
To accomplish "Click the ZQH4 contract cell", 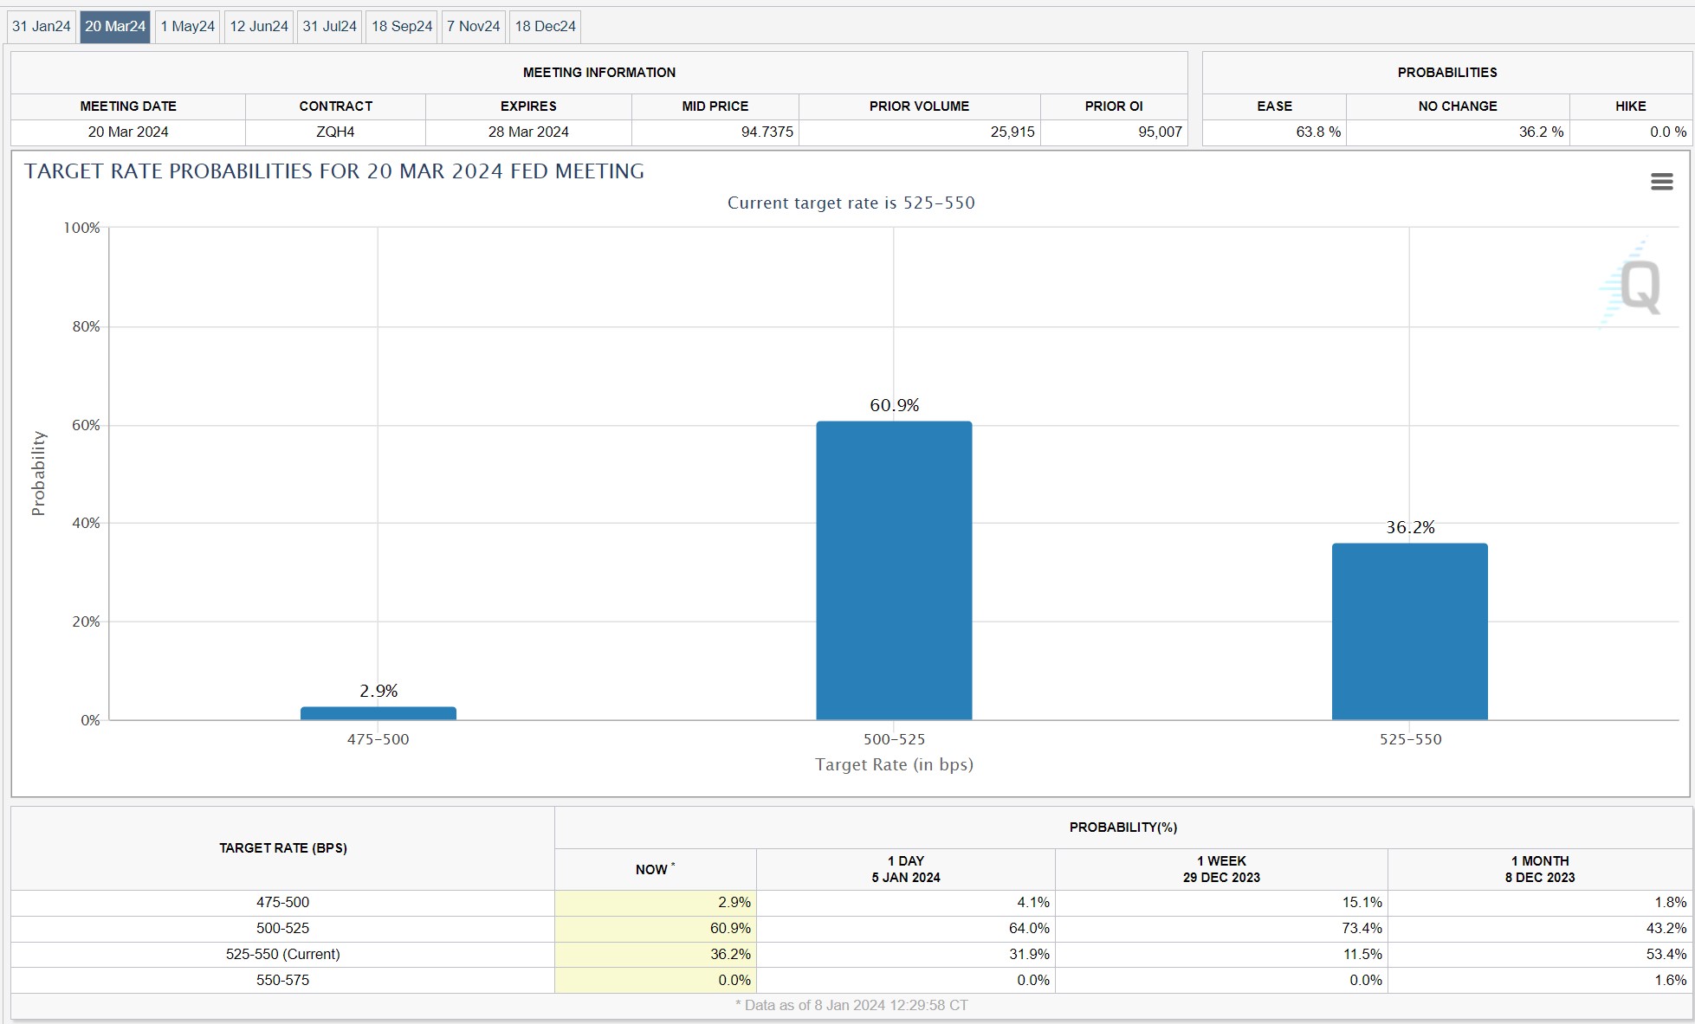I will tap(335, 132).
